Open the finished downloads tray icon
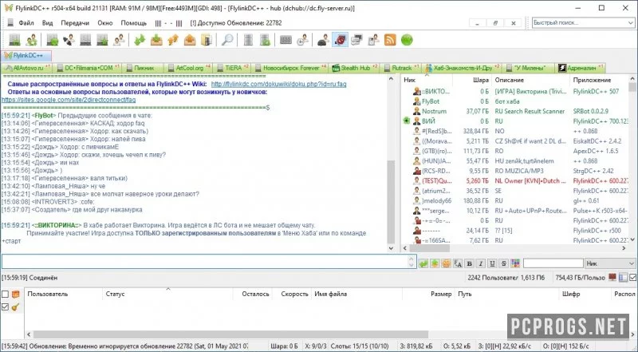This screenshot has height=352, width=638. pyautogui.click(x=156, y=40)
